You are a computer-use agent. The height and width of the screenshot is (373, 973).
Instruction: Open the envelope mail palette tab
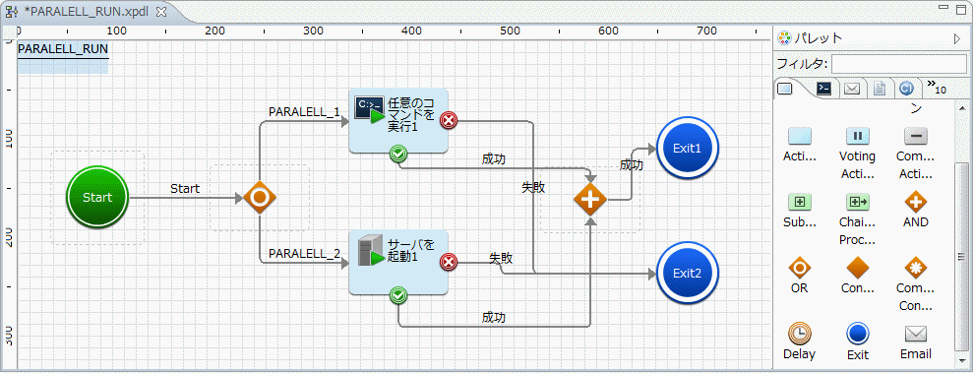click(x=852, y=89)
